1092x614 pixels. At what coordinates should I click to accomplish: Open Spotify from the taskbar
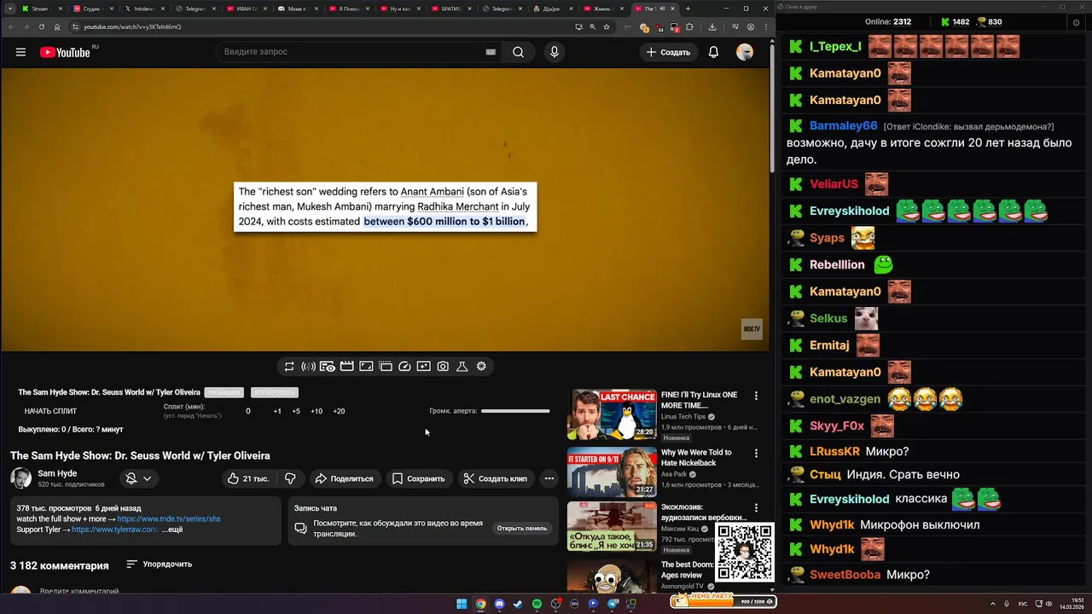pos(537,604)
